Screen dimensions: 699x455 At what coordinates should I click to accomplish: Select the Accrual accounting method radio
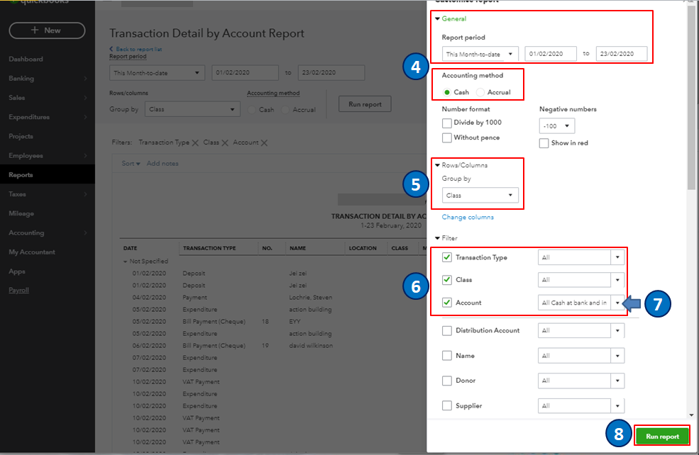pyautogui.click(x=480, y=92)
